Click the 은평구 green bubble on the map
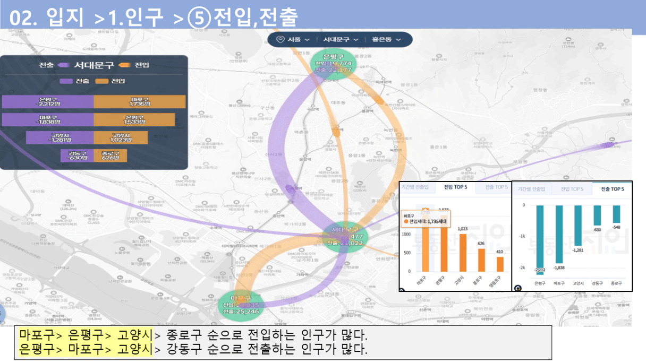Image resolution: width=646 pixels, height=363 pixels. pos(333,63)
